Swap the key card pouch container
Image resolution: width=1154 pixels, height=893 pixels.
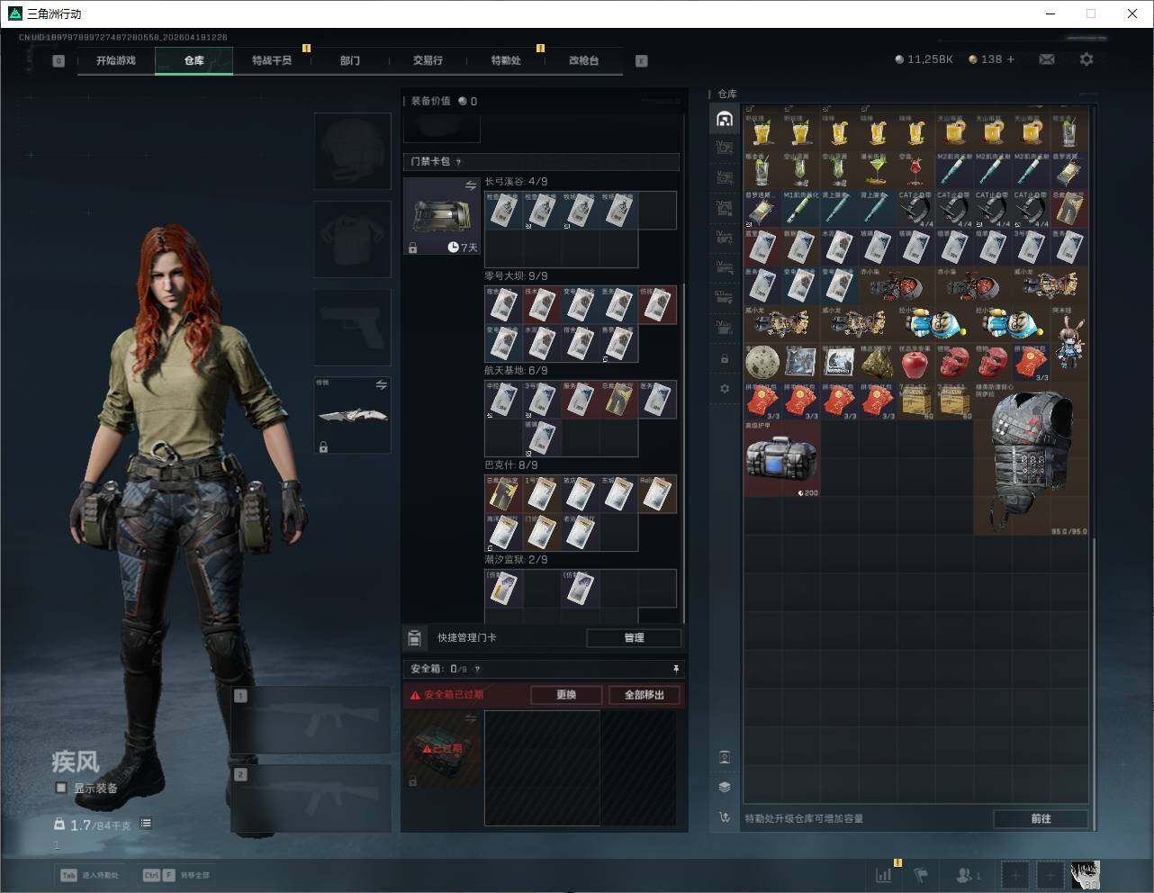[471, 185]
